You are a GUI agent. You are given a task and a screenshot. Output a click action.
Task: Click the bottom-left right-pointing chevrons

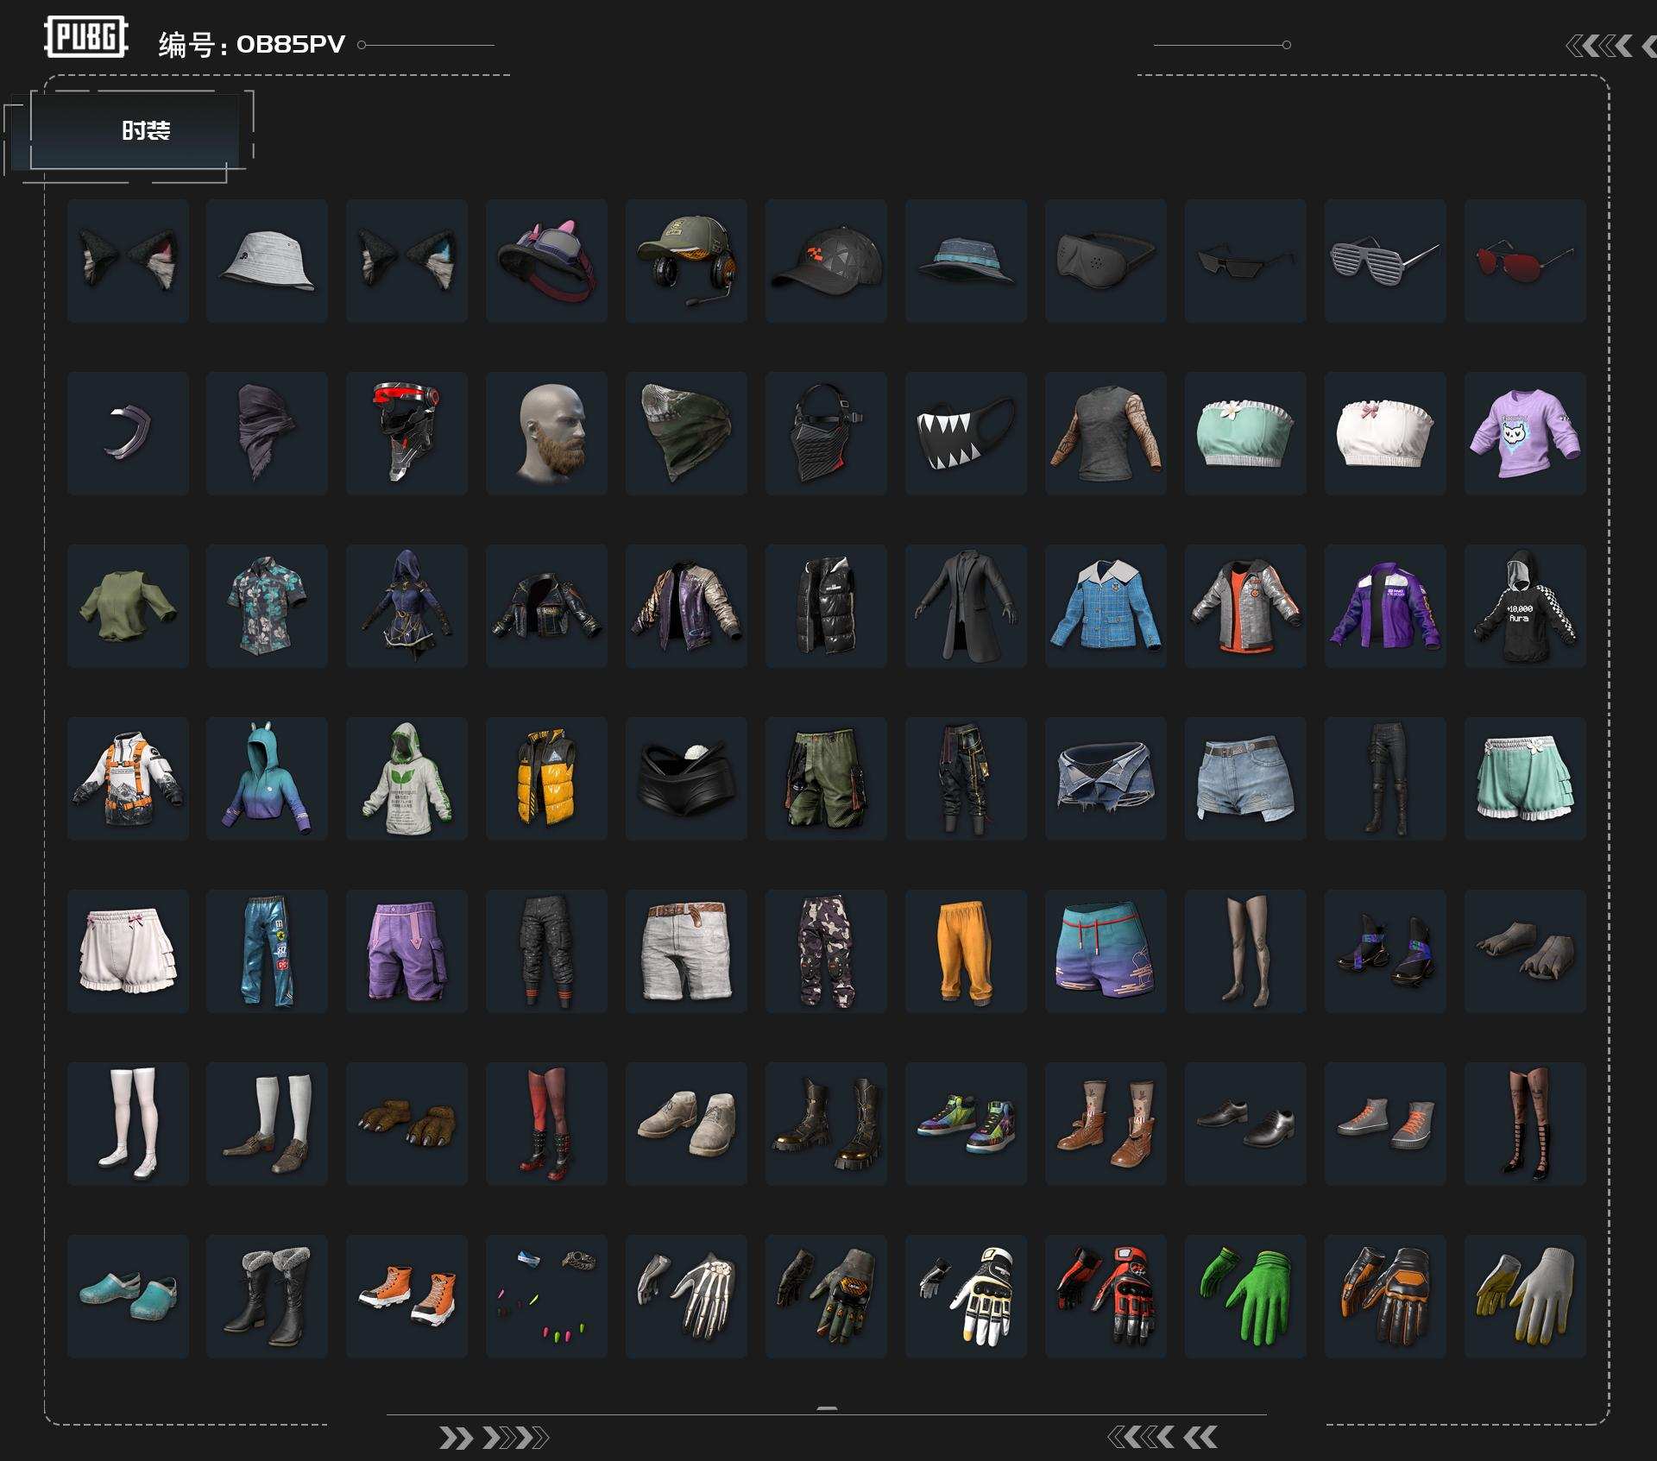pos(493,1438)
